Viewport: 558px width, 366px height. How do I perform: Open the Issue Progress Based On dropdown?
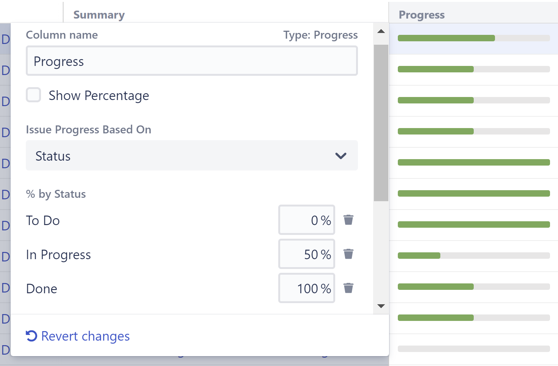(x=192, y=156)
